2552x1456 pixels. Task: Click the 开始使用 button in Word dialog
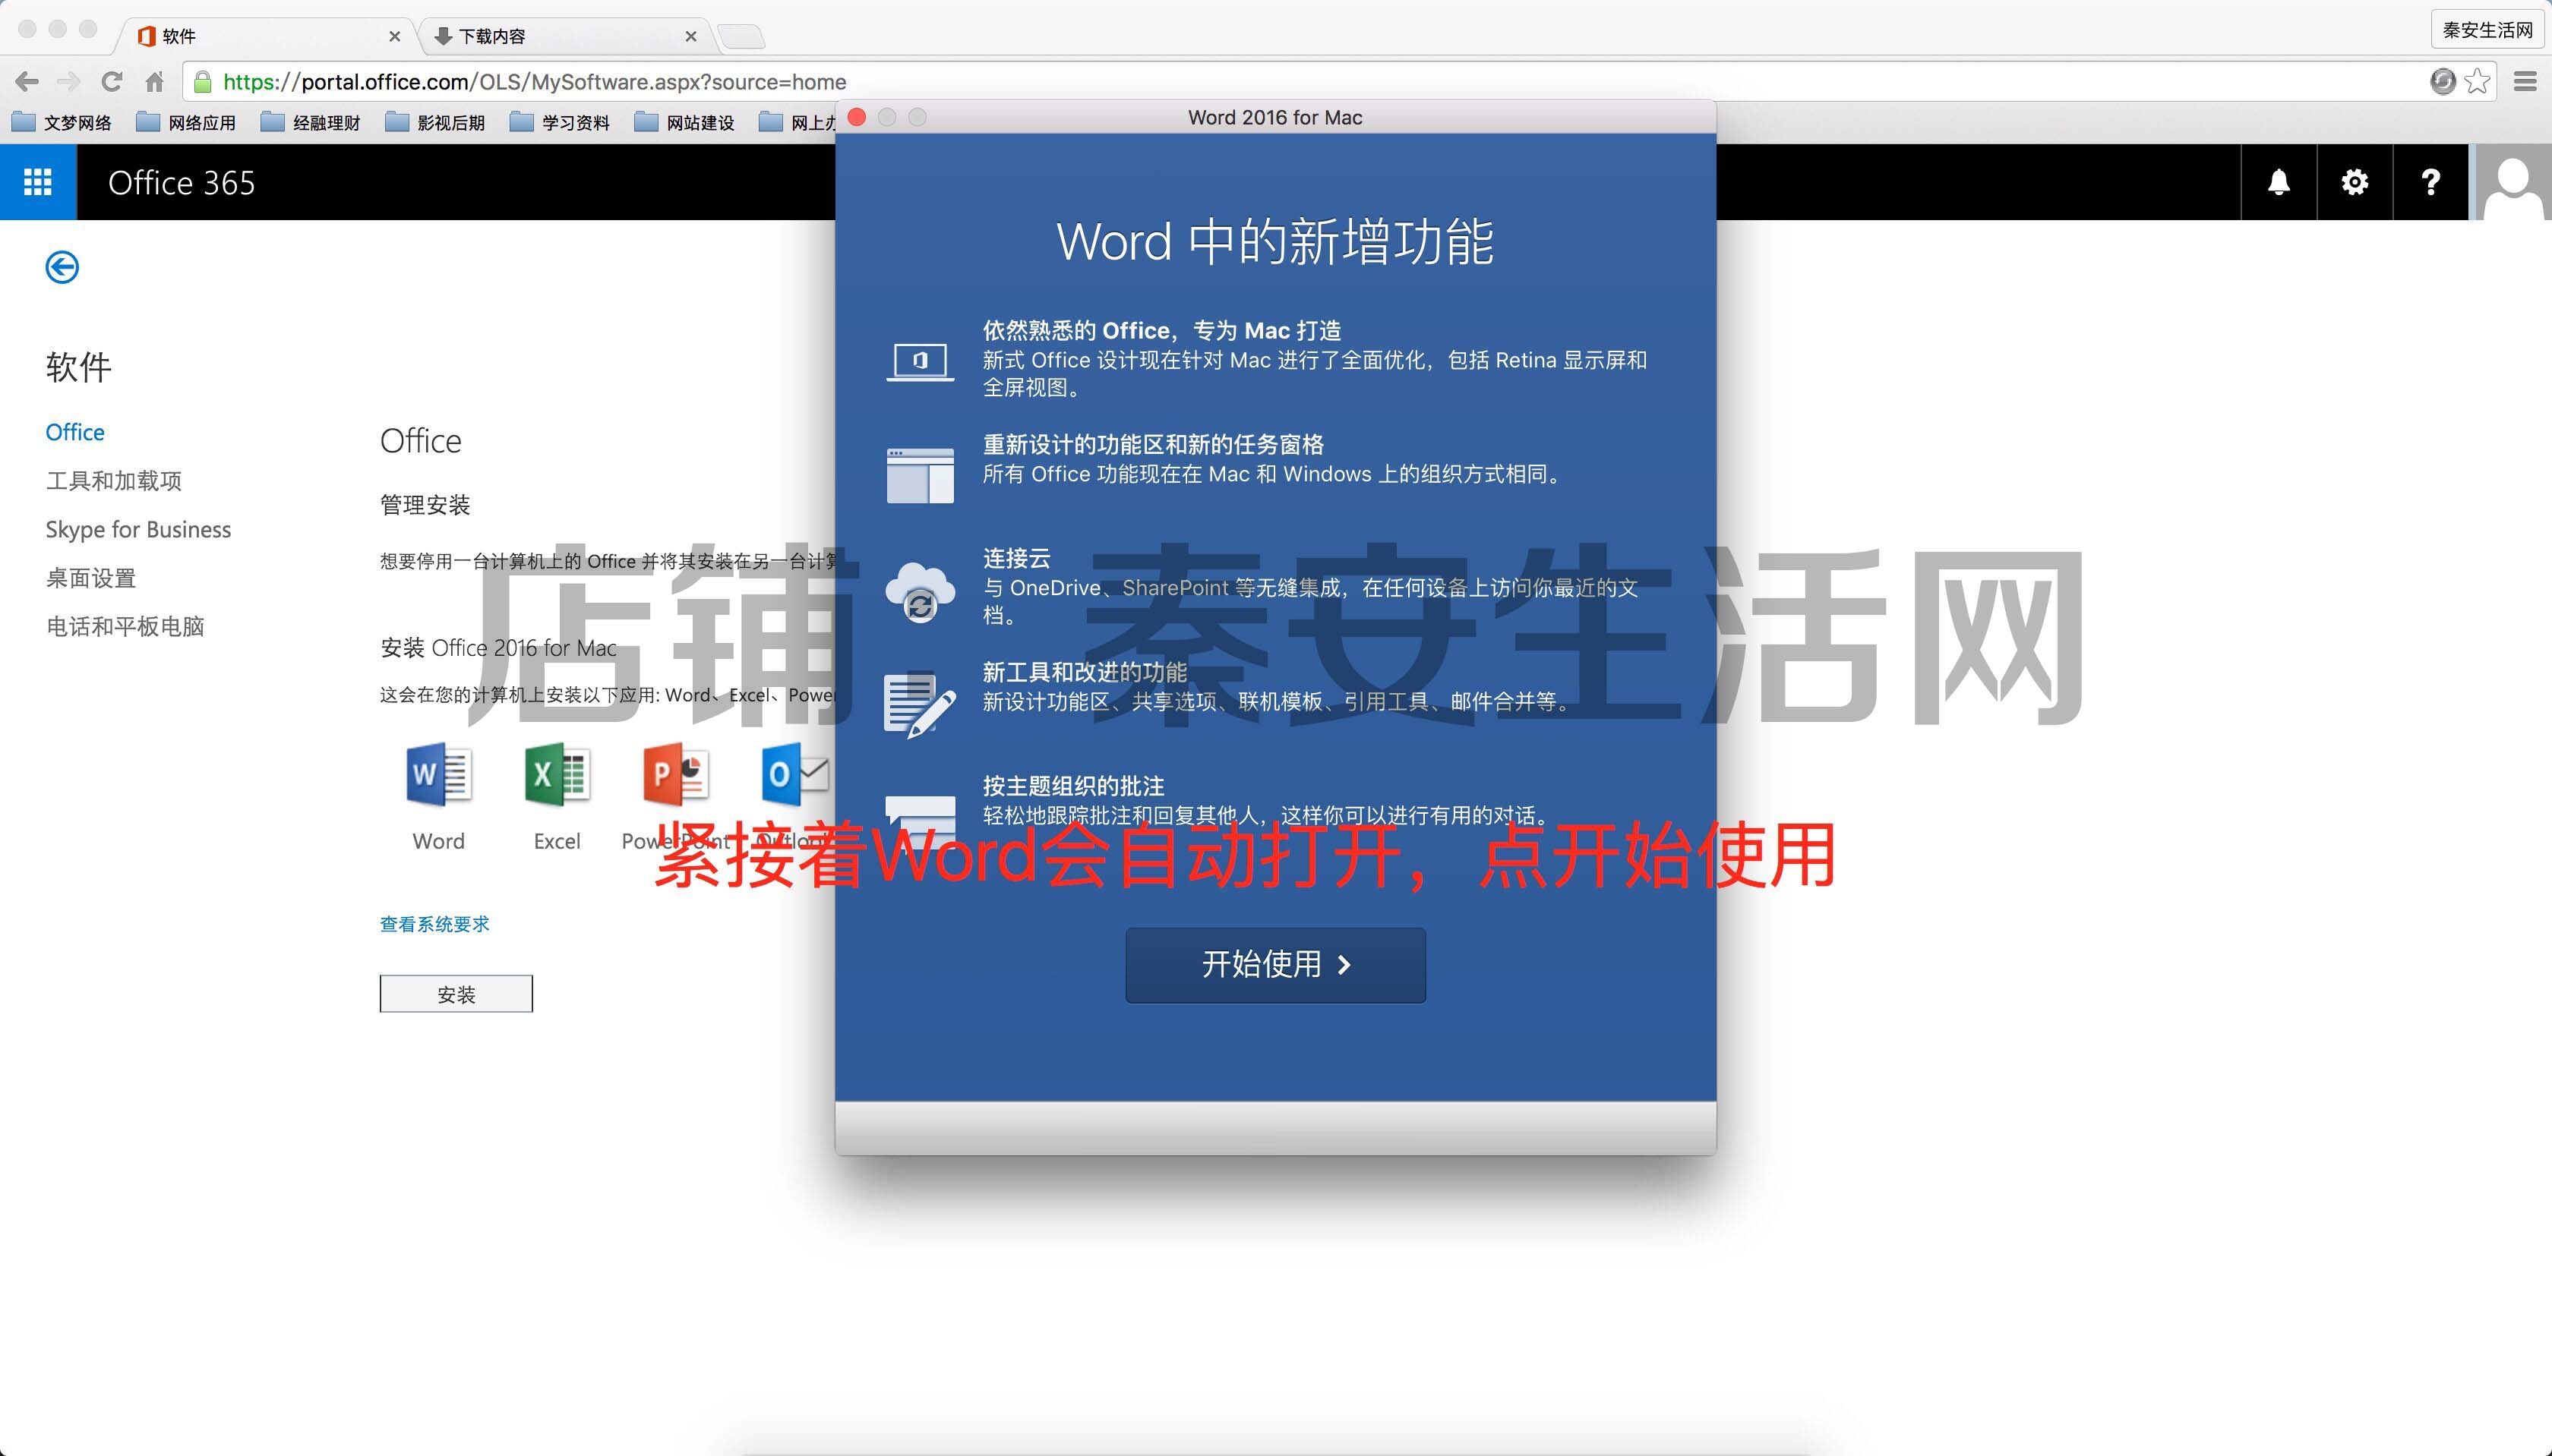(x=1274, y=965)
